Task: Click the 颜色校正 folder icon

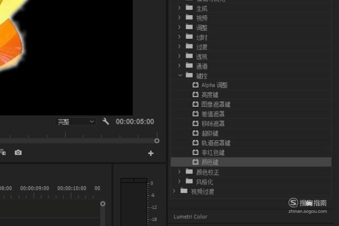Action: (x=189, y=172)
